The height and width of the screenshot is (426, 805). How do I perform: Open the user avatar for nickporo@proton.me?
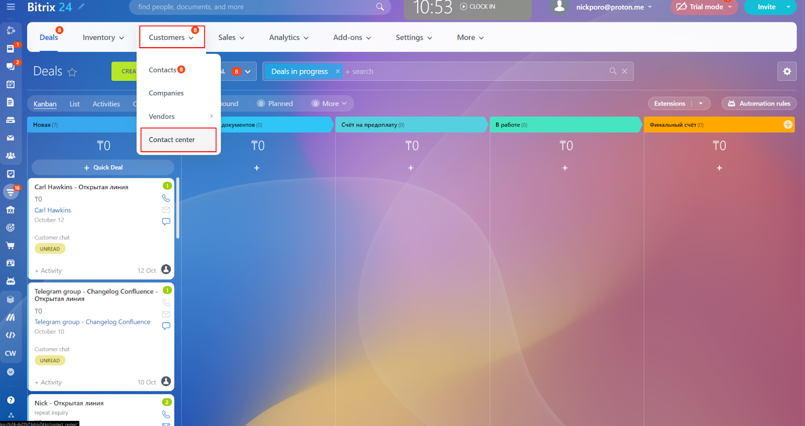click(x=559, y=7)
